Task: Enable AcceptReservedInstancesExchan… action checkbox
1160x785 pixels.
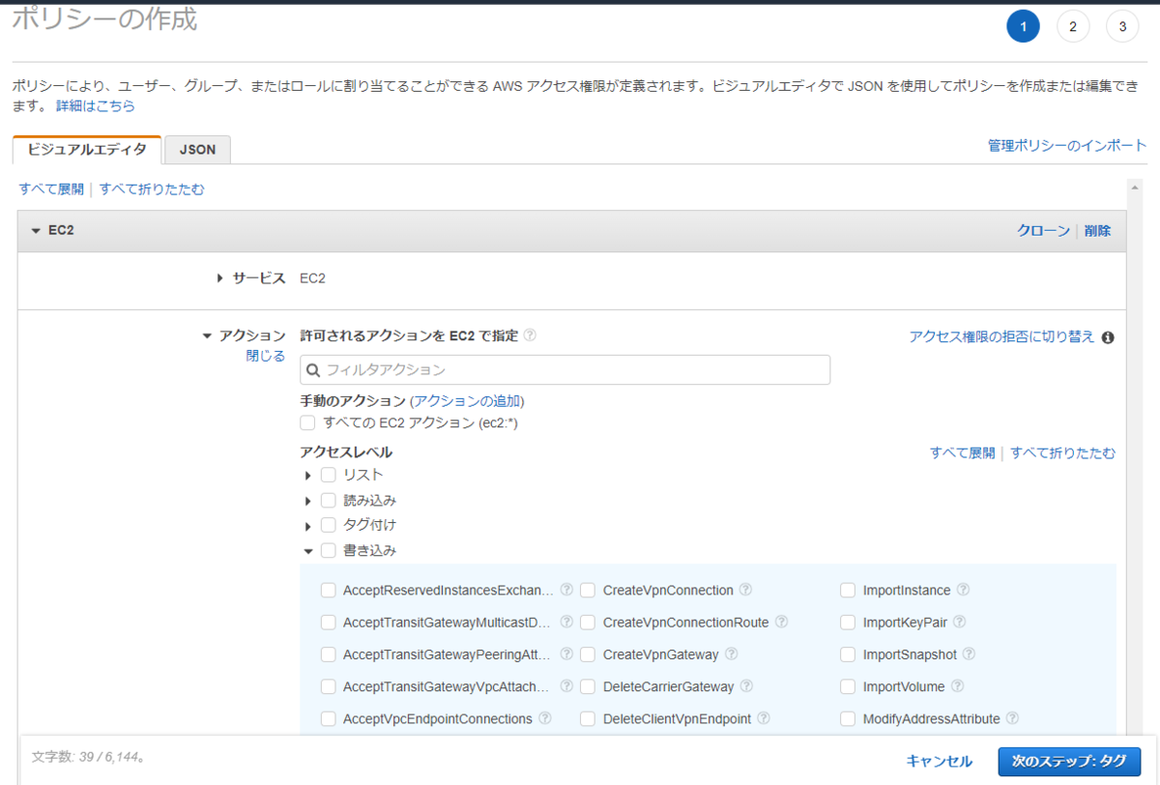Action: pos(328,590)
